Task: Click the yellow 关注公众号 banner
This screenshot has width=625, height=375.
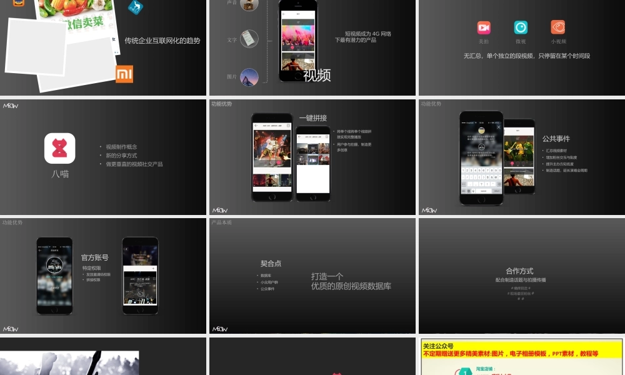Action: [x=522, y=346]
